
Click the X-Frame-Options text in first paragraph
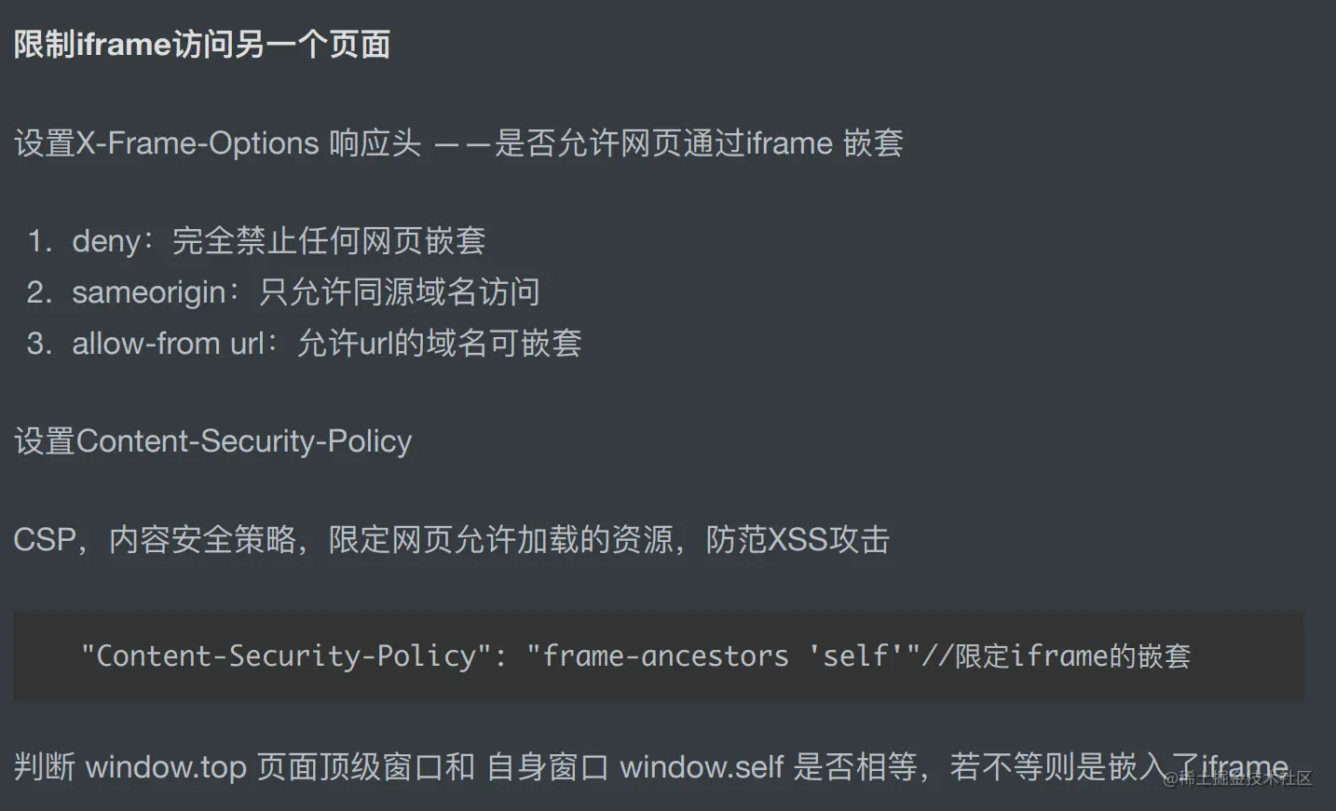pos(198,143)
